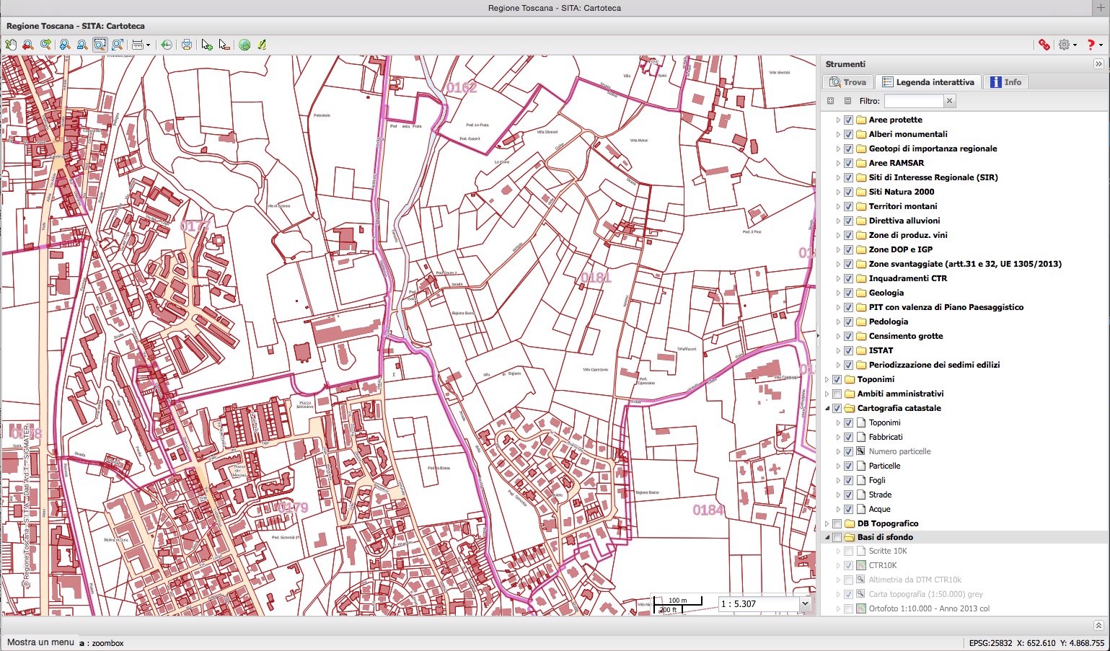Click the 100 m scale bar
The image size is (1110, 651).
point(677,601)
